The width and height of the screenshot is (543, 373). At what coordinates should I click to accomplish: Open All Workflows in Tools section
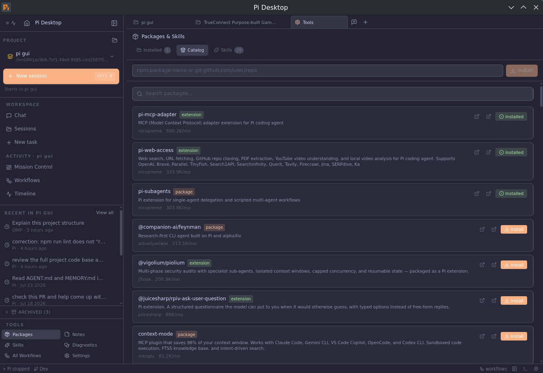click(23, 356)
